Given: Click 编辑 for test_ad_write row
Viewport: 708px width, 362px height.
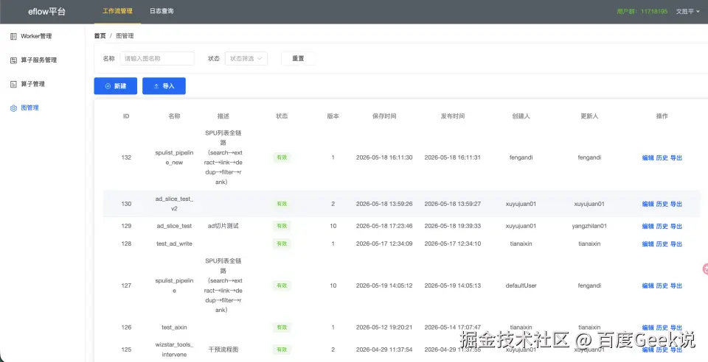Looking at the screenshot, I should pyautogui.click(x=648, y=244).
